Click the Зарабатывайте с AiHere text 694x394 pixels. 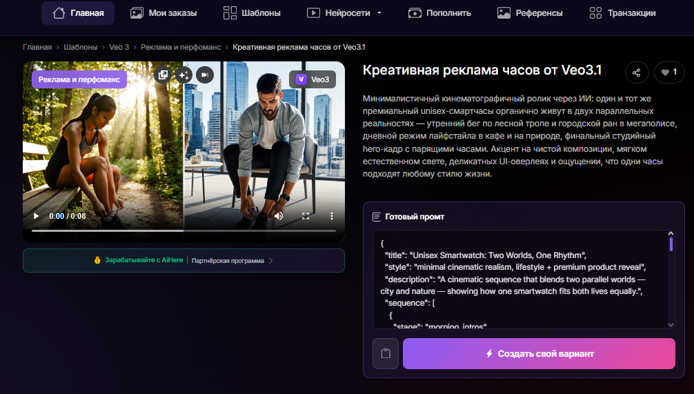point(144,260)
